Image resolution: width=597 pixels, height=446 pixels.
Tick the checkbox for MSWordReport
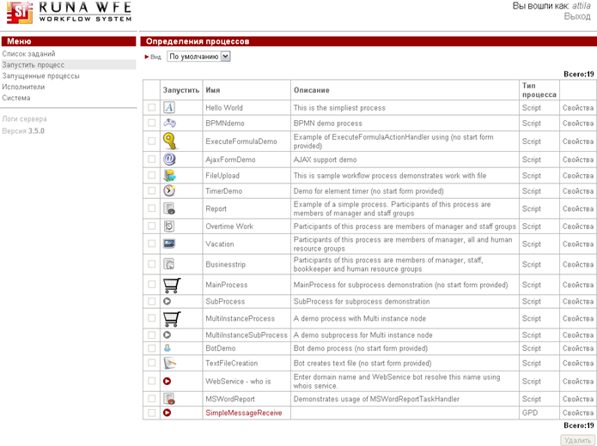pos(152,399)
